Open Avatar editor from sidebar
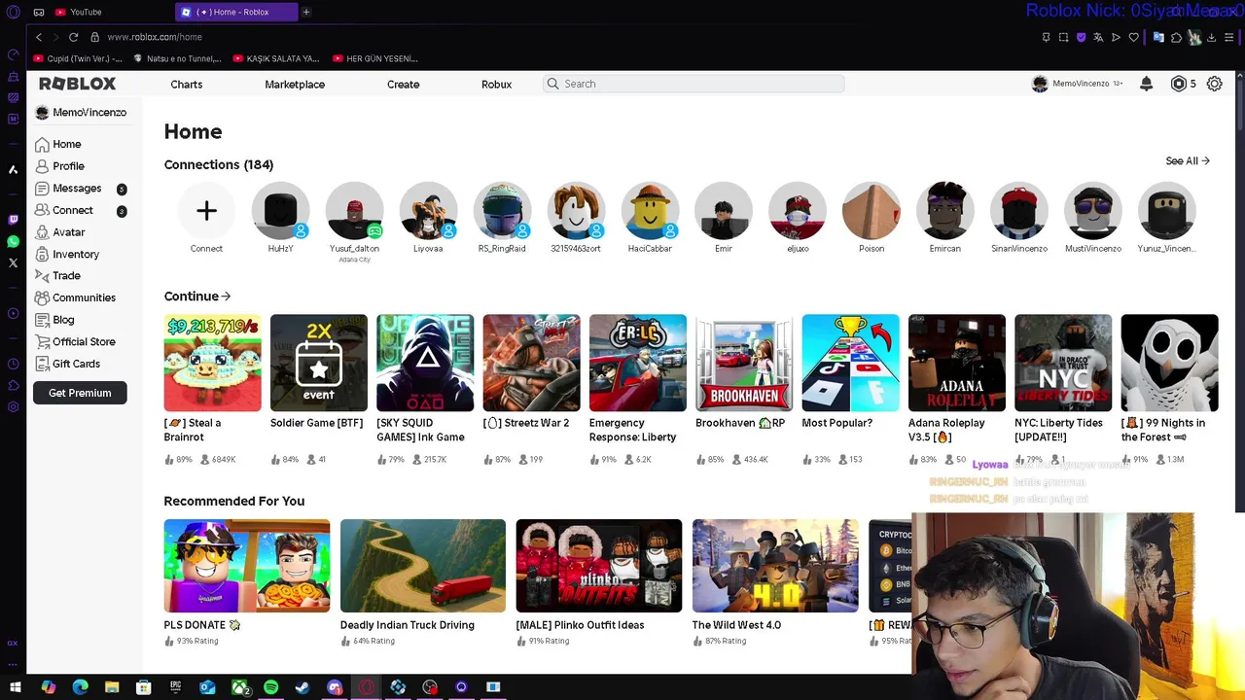 tap(59, 232)
